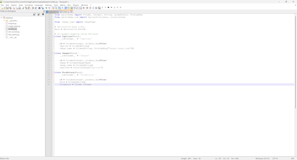Open the Edit menu
The image size is (297, 160).
[x=7, y=5]
